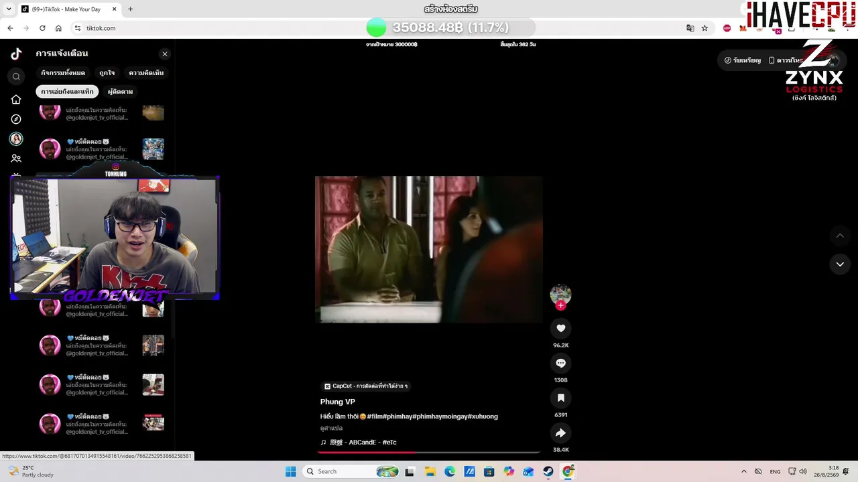Seek within the video progress bar
The image size is (858, 482).
[429, 453]
